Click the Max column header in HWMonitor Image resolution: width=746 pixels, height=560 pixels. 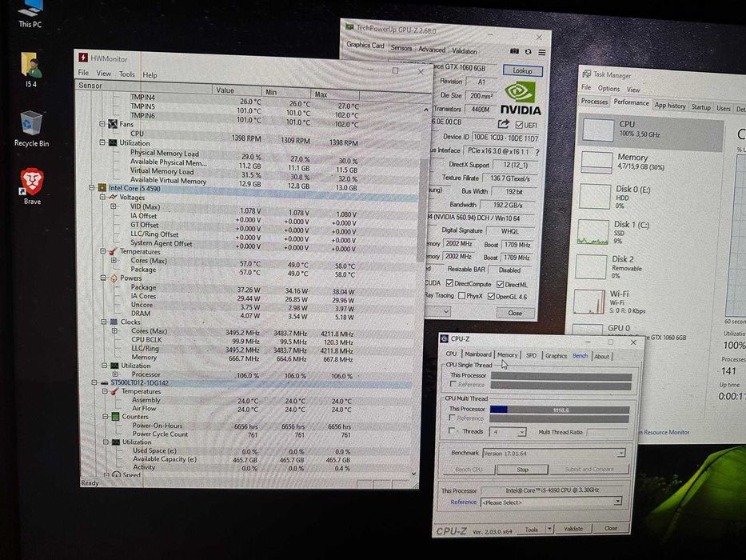335,94
